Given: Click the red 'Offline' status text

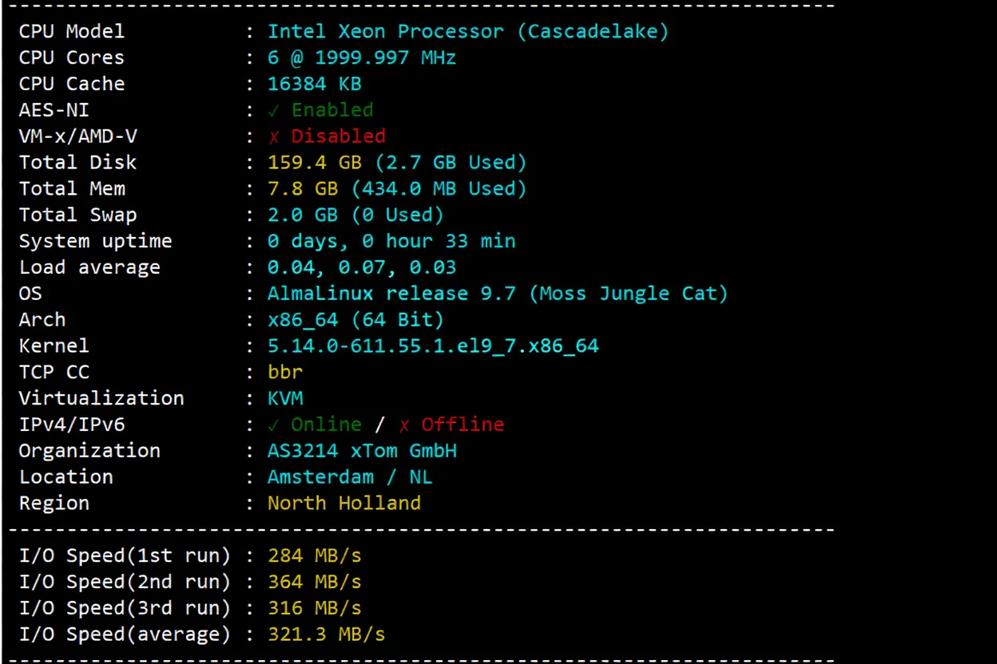Looking at the screenshot, I should coord(463,425).
